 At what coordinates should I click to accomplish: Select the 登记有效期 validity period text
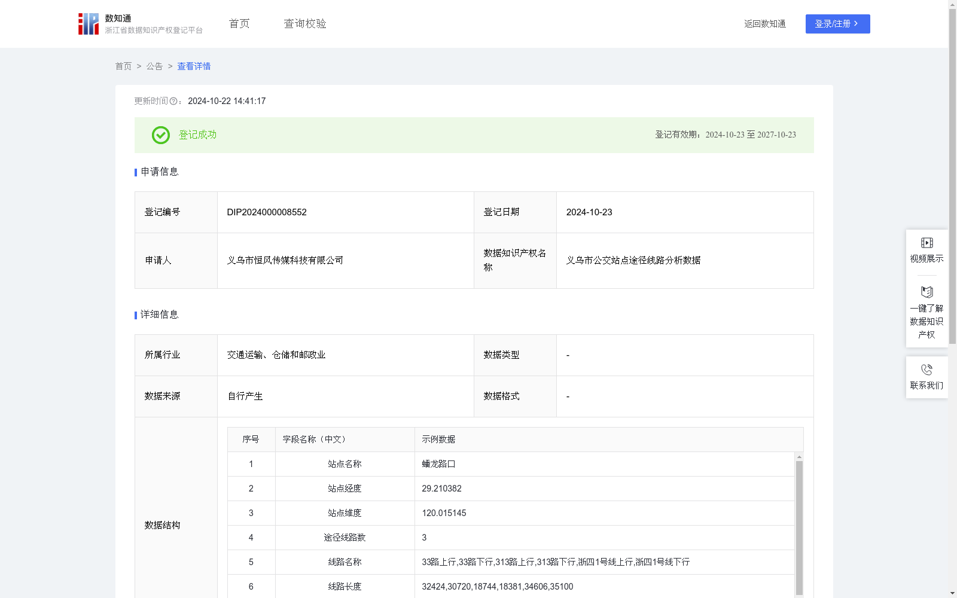(x=726, y=135)
